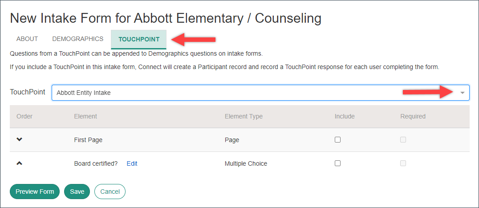Click the Preview Form button

[35, 192]
